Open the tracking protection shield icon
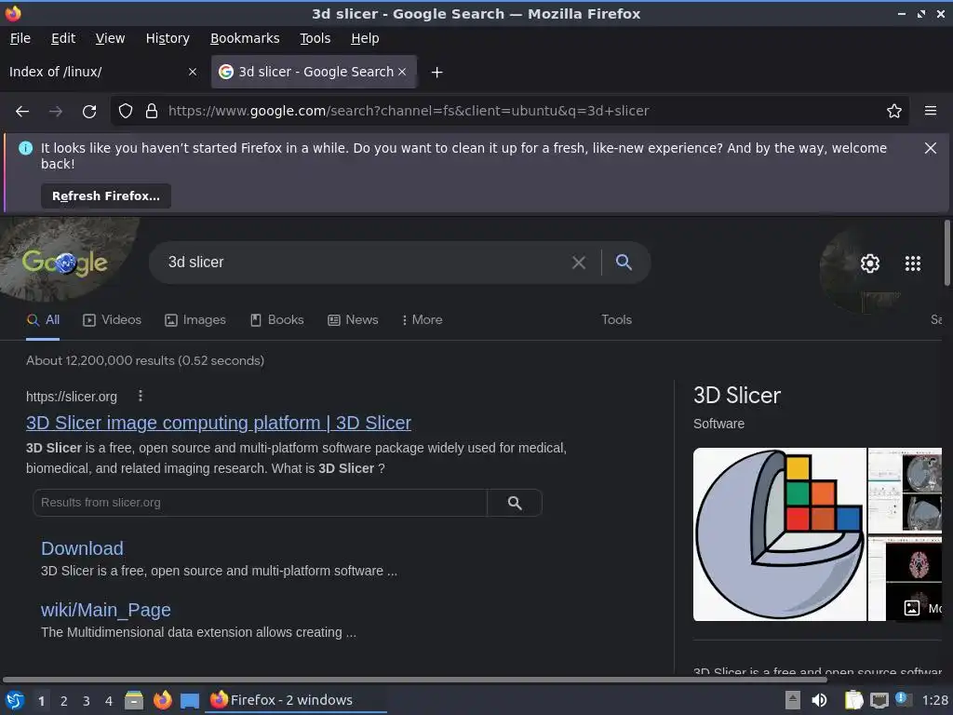The width and height of the screenshot is (953, 715). (126, 112)
